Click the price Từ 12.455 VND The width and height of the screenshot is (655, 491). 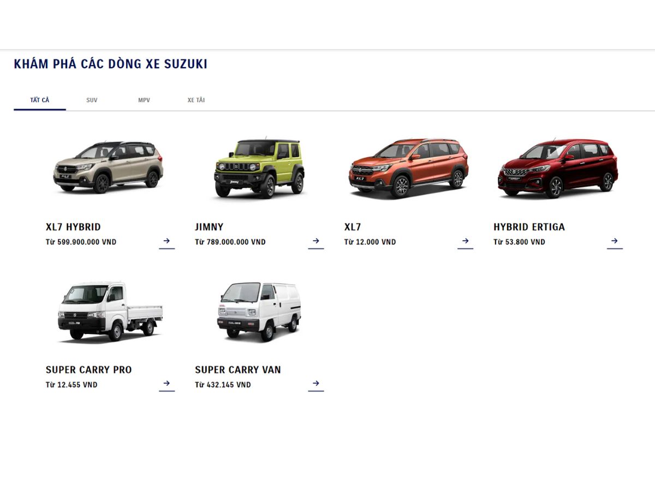(x=72, y=385)
